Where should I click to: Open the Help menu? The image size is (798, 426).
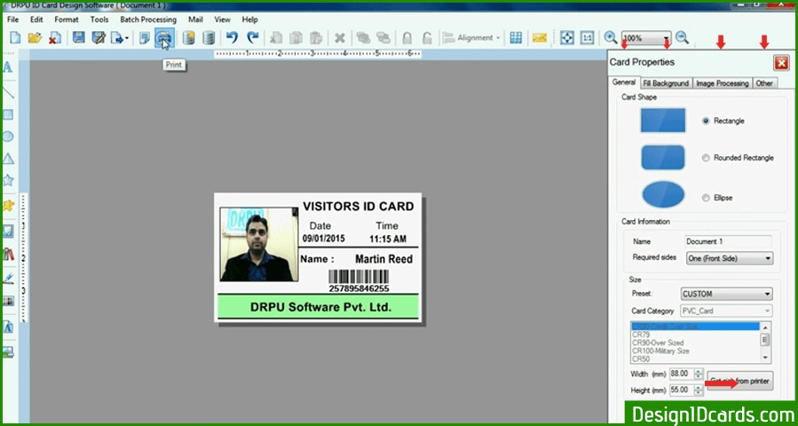click(250, 20)
